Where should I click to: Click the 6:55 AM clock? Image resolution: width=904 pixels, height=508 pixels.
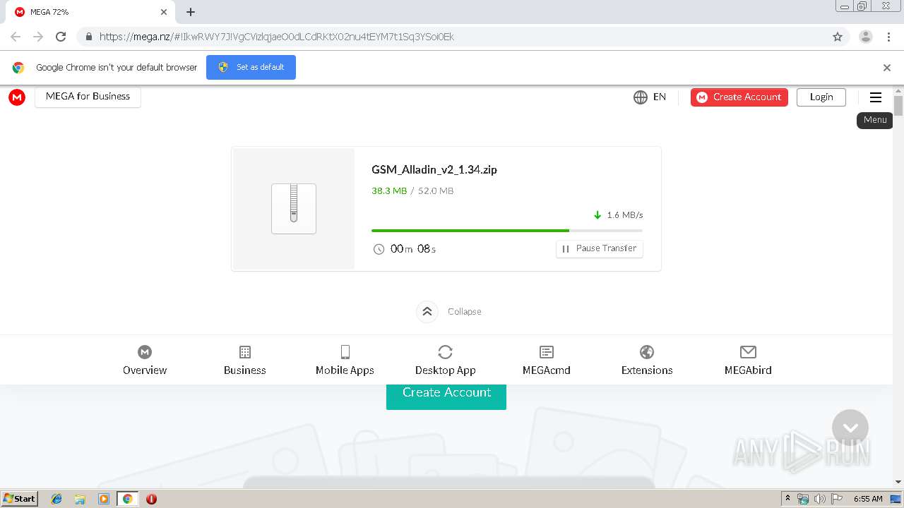[868, 499]
